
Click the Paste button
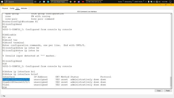168,91
